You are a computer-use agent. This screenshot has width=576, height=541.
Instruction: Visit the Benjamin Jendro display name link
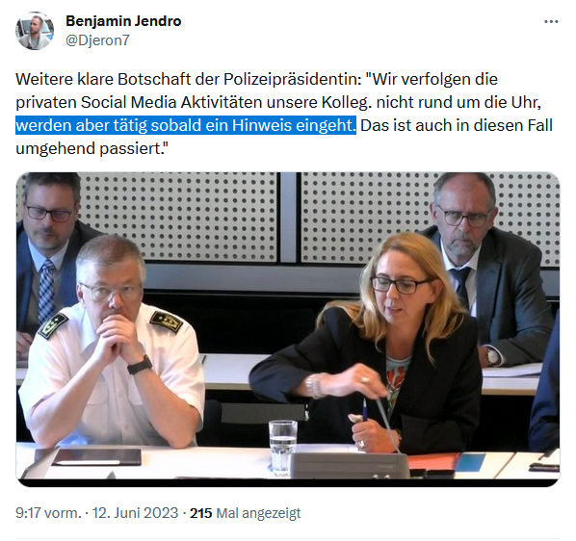click(x=123, y=21)
